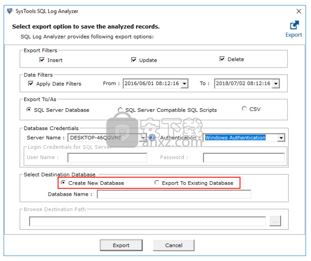Toggle Apply Date Filters checkbox

pos(31,83)
